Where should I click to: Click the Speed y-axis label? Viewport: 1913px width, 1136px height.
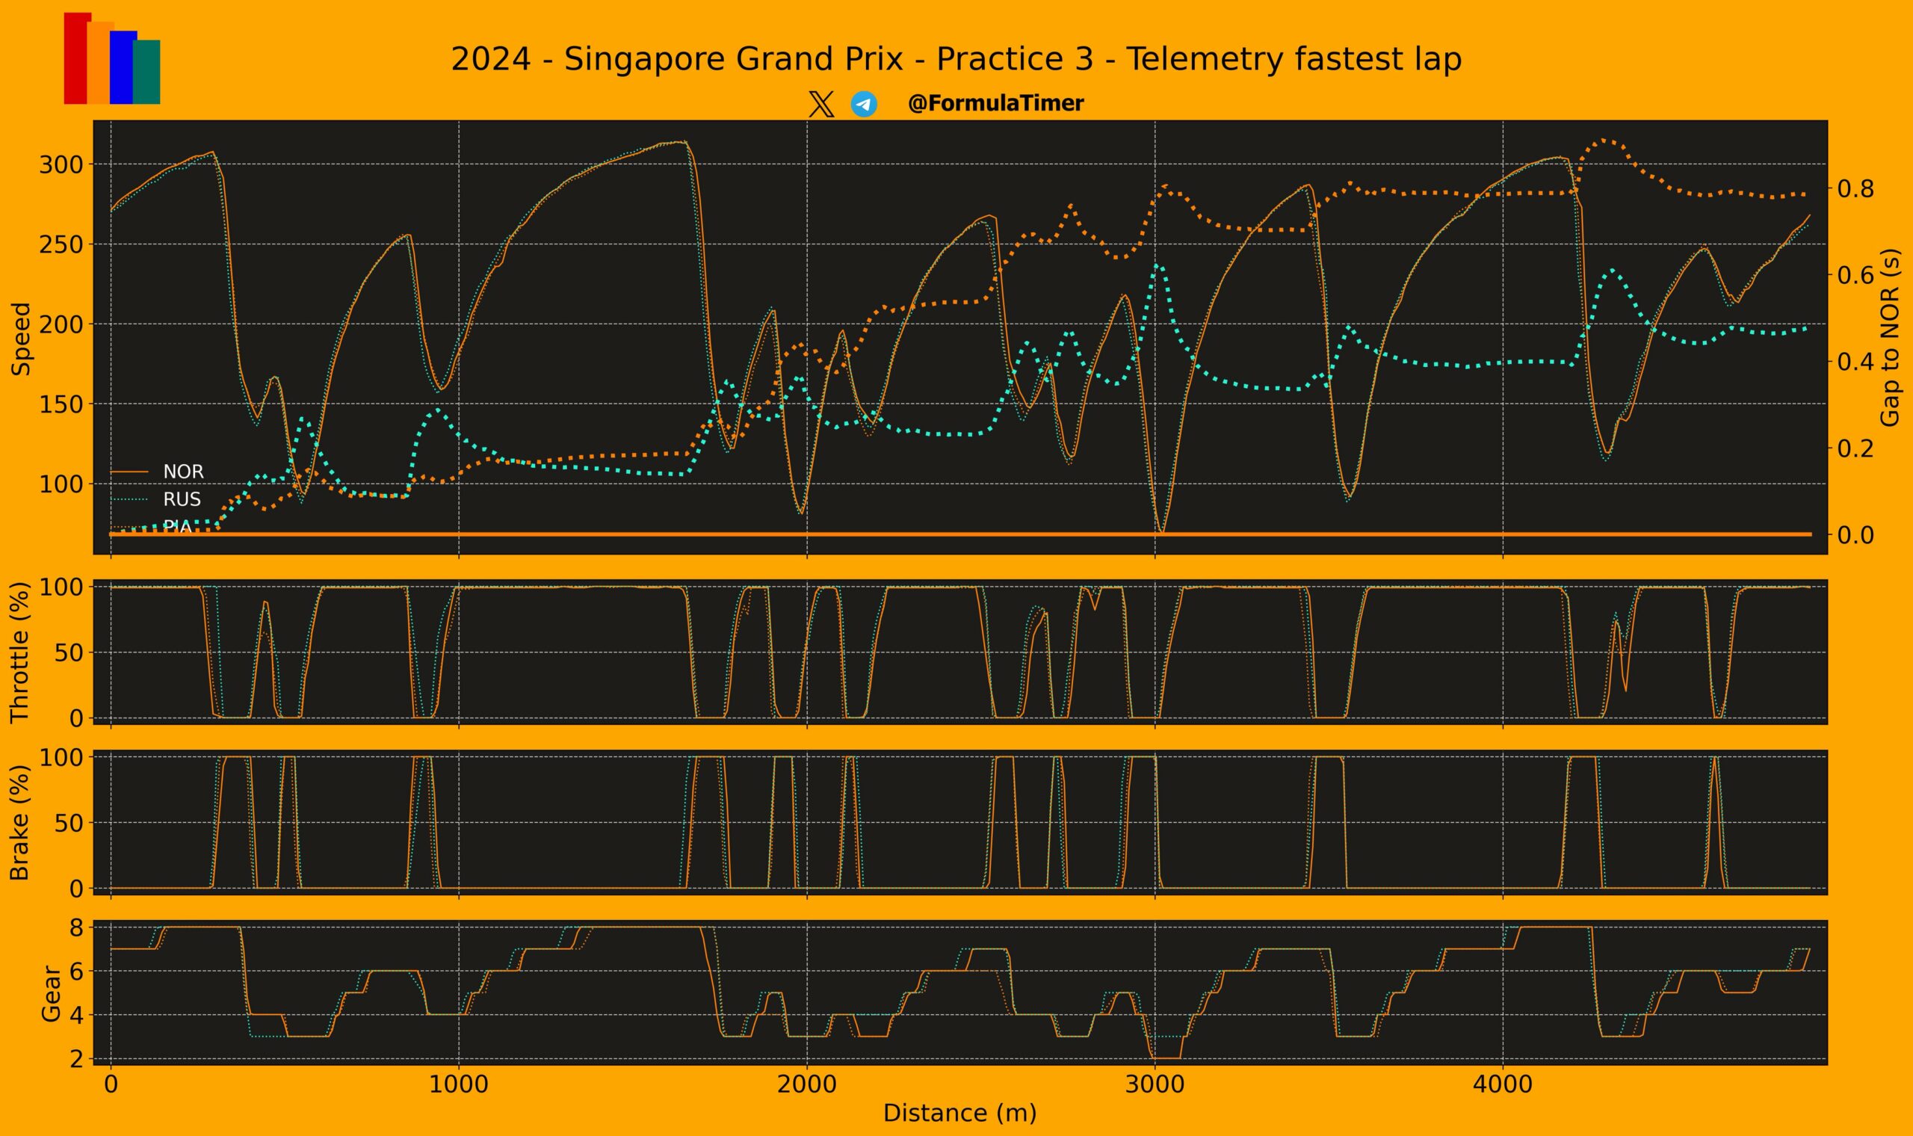pos(22,339)
